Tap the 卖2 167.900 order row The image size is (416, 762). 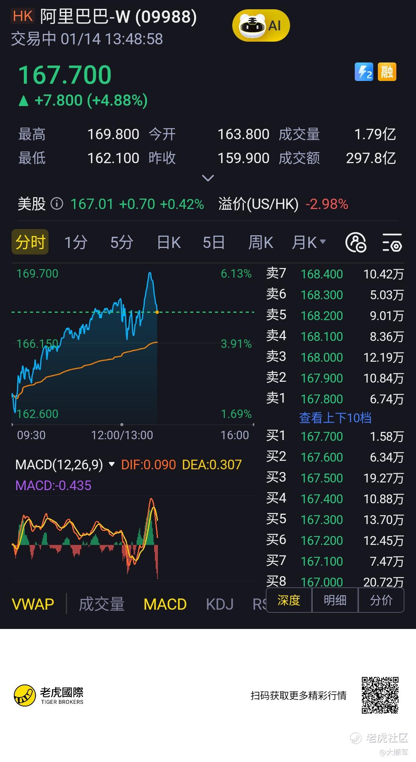pos(335,378)
